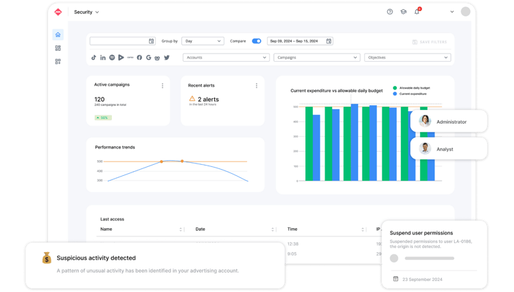The image size is (514, 292).
Task: Filter by the double-circle platform icon
Action: [157, 58]
